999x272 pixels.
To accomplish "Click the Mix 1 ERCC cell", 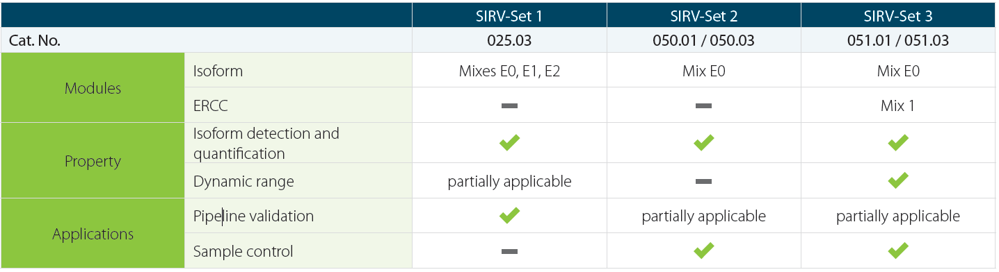I will [x=898, y=106].
